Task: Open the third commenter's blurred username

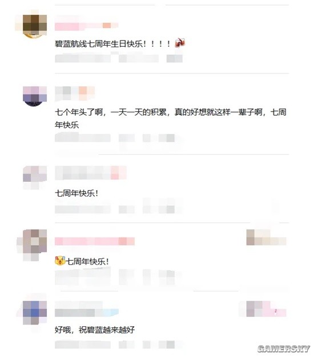Action: point(91,173)
